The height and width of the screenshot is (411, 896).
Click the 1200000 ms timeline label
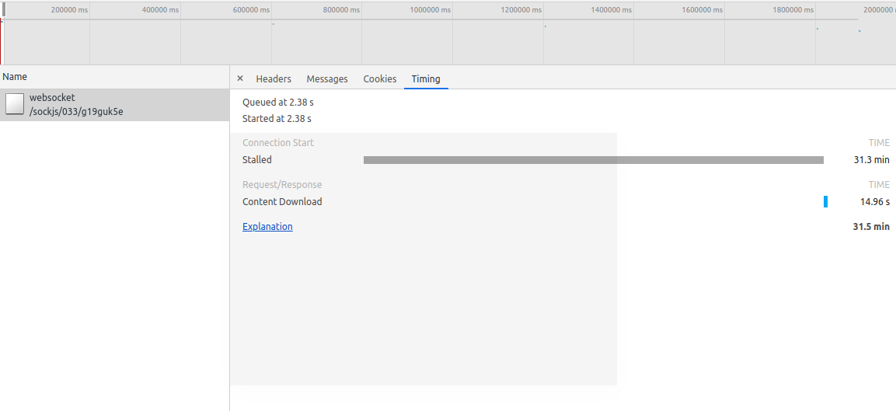click(521, 10)
